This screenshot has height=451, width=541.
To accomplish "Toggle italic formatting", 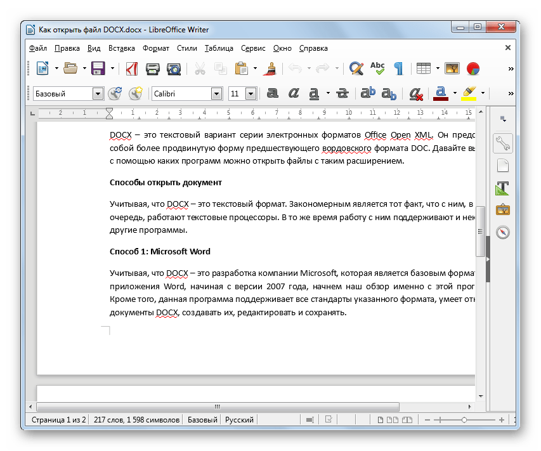I will coord(294,93).
